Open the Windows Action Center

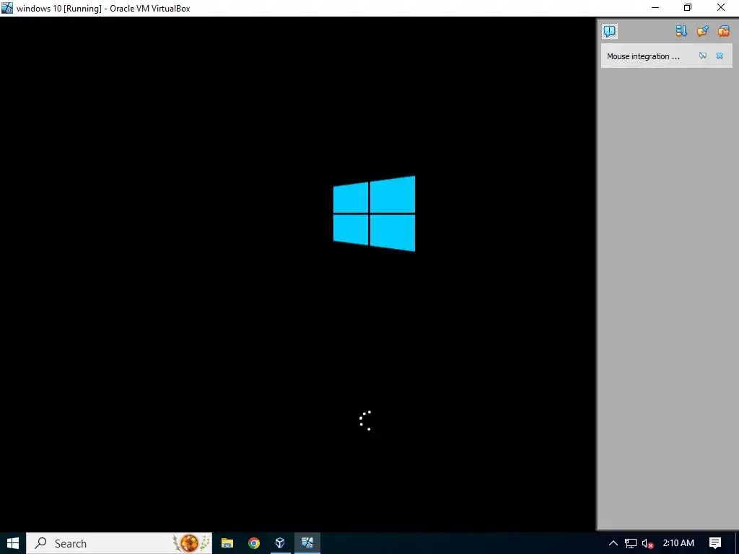click(x=715, y=543)
